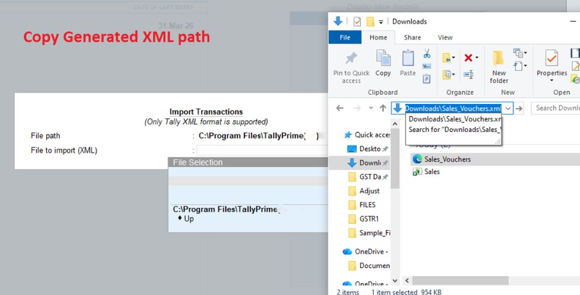Select the Sales Excel file

(432, 172)
